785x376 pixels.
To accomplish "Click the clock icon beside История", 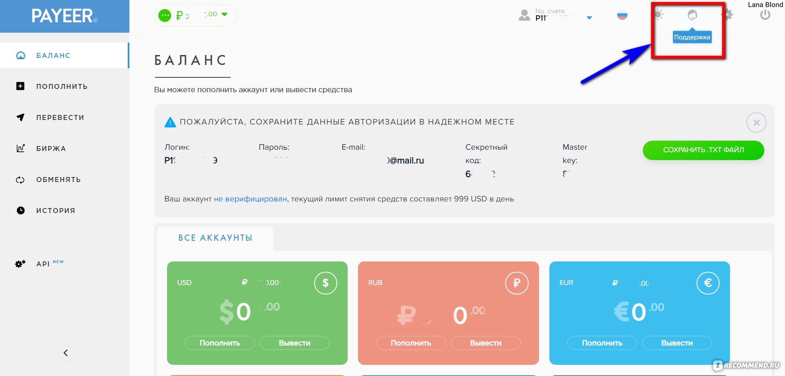I will pos(21,211).
